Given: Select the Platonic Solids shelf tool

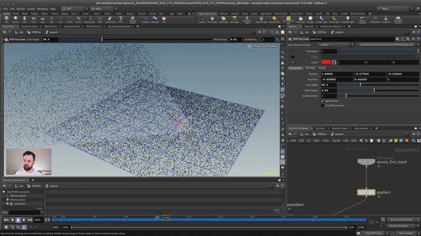Looking at the screenshot, I should pyautogui.click(x=133, y=19).
